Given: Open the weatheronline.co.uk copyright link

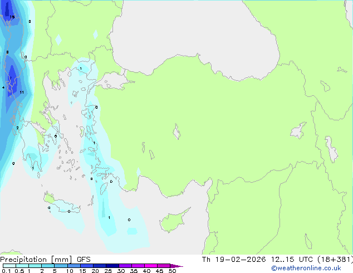Looking at the screenshot, I should (x=306, y=268).
